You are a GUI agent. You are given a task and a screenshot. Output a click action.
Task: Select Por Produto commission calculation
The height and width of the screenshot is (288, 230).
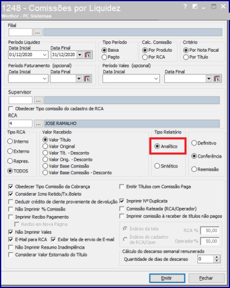pos(157,50)
